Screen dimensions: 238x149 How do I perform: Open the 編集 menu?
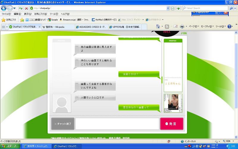17,14
